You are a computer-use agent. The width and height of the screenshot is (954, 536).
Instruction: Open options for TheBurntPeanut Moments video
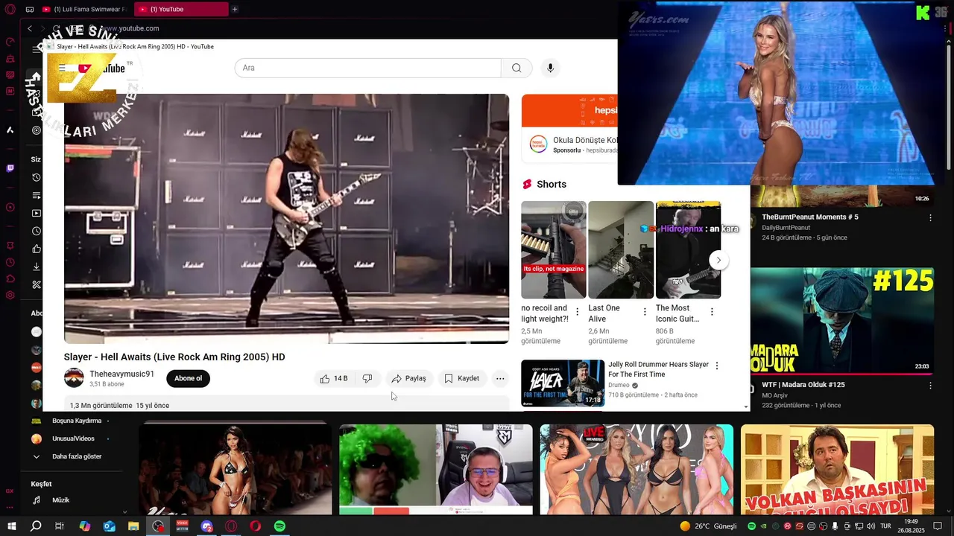[x=930, y=217]
